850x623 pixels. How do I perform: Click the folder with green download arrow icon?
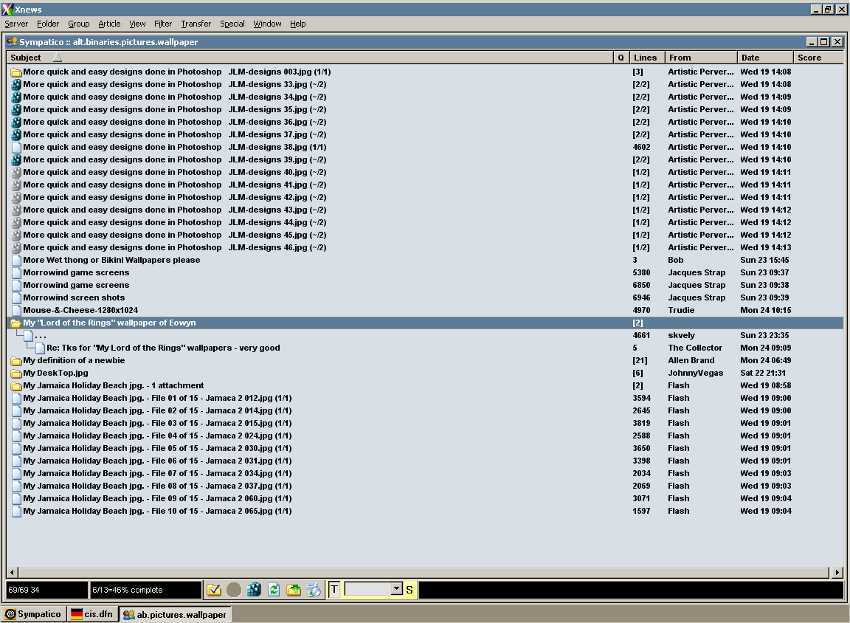coord(294,590)
